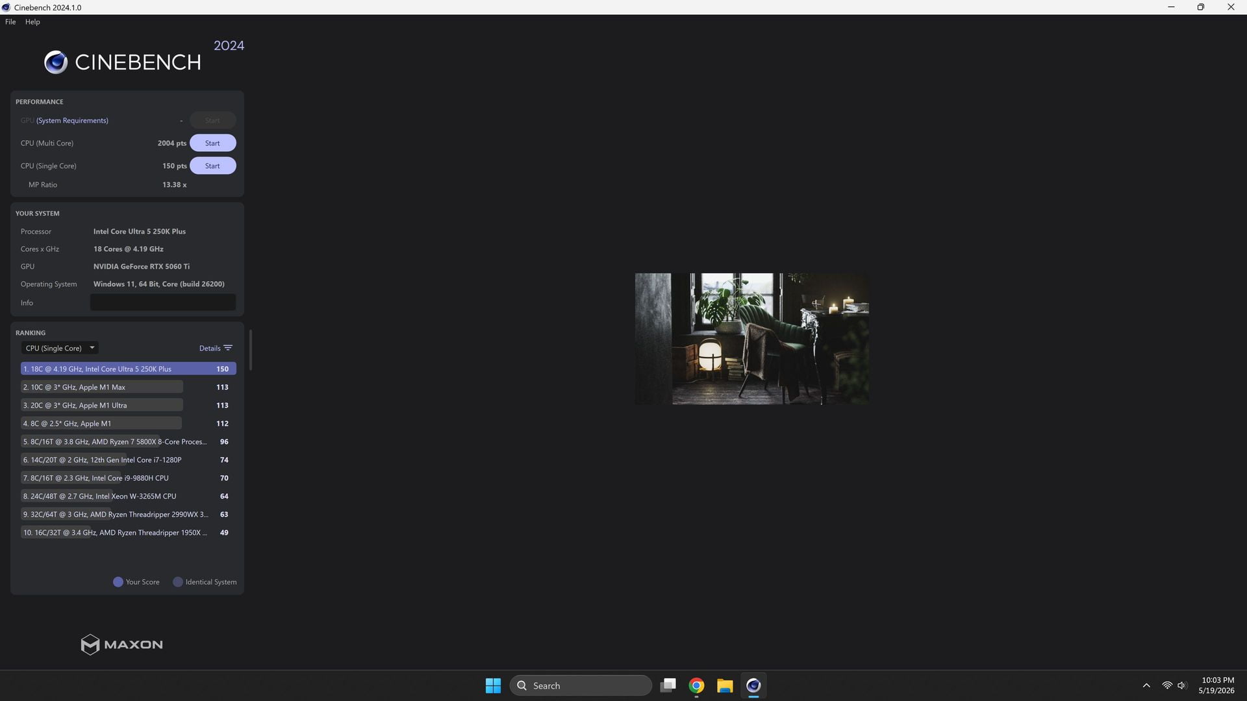Viewport: 1247px width, 701px height.
Task: Select the Intel Core i7-1280P ranking entry
Action: point(128,460)
